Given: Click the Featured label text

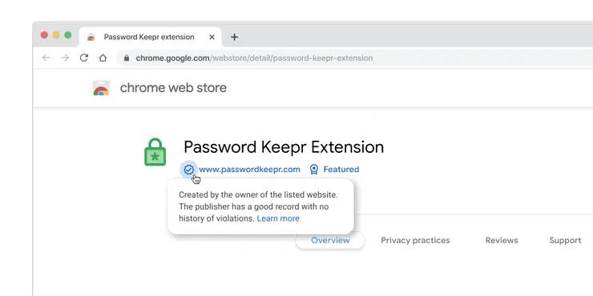Looking at the screenshot, I should pos(341,170).
